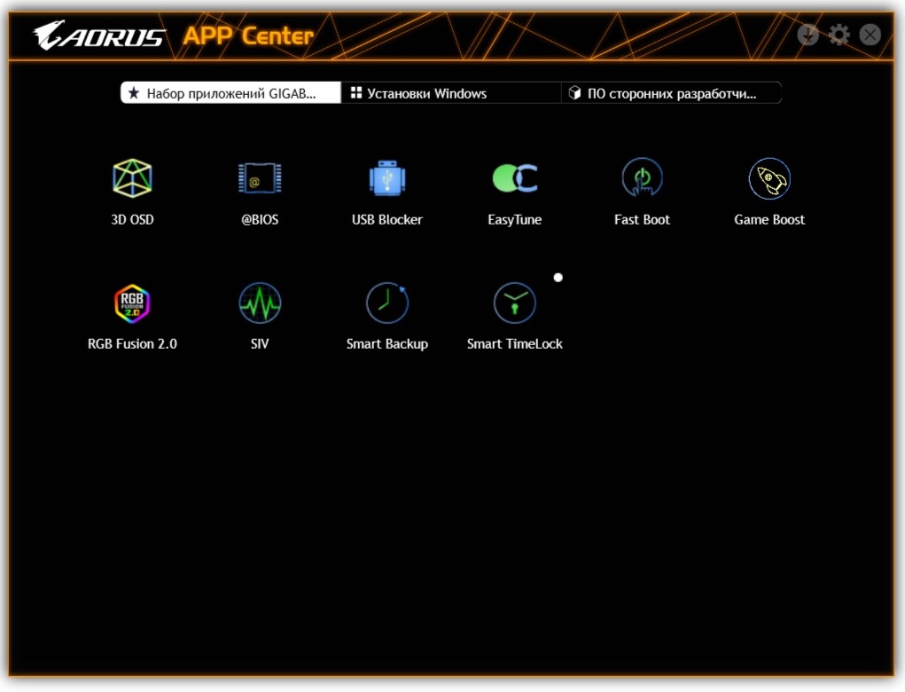Click the Game Boost text label

tap(769, 219)
